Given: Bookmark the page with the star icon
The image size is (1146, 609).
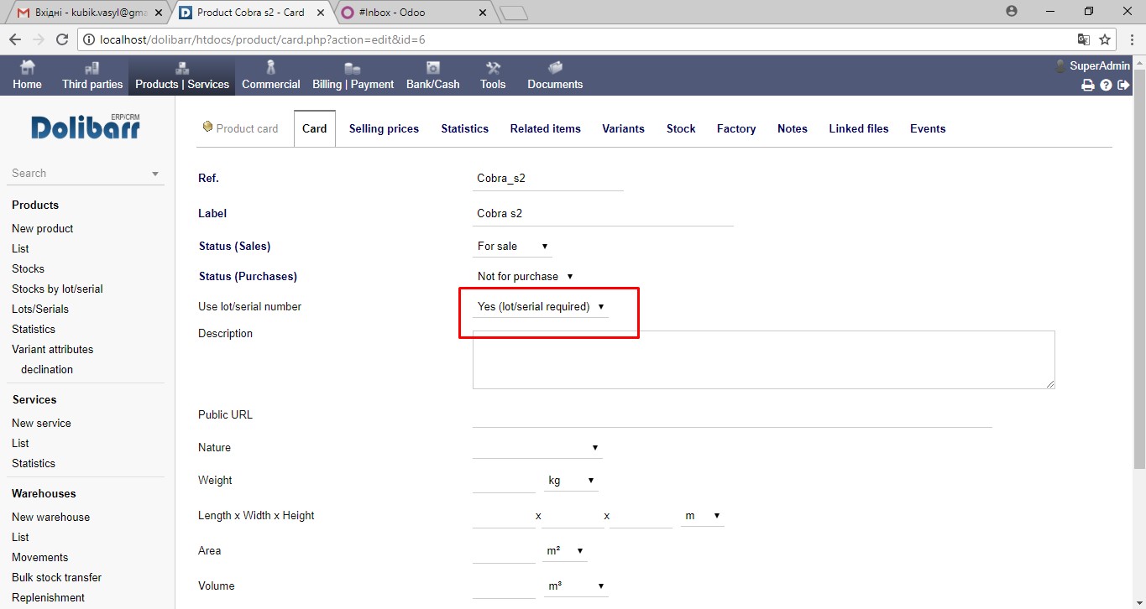Looking at the screenshot, I should point(1105,39).
